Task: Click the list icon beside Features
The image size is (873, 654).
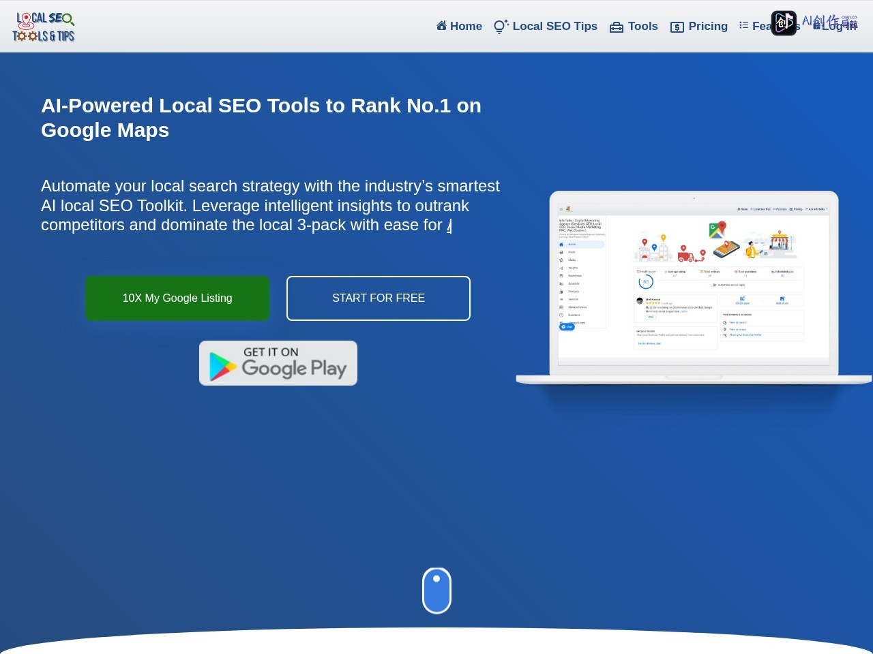Action: point(743,25)
